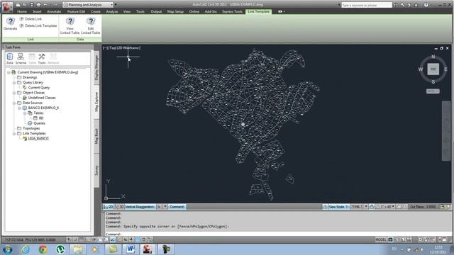Screen dimensions: 454x255
Task: Toggle the 2D view mode button
Action: [x=109, y=207]
